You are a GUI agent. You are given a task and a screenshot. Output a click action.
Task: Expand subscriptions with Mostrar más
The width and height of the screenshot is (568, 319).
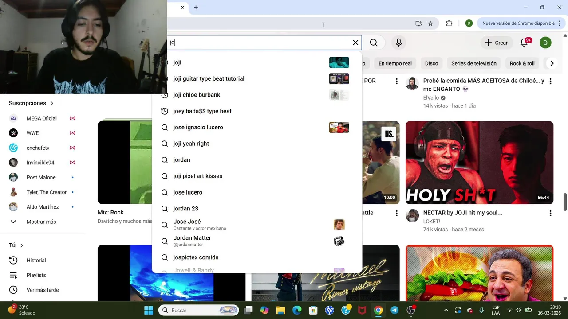click(42, 222)
